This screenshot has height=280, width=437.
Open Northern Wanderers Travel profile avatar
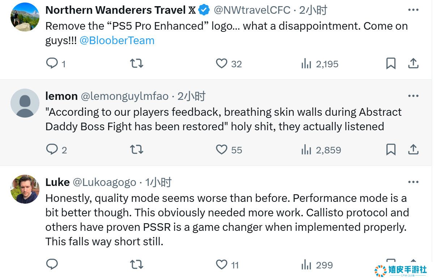point(25,17)
